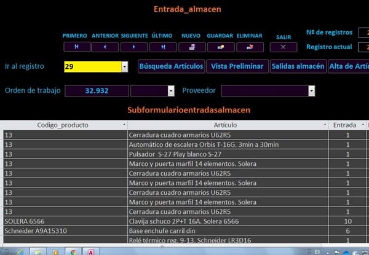Viewport: 369px width, 255px height.
Task: Click the Nº de registros value box
Action: [364, 33]
